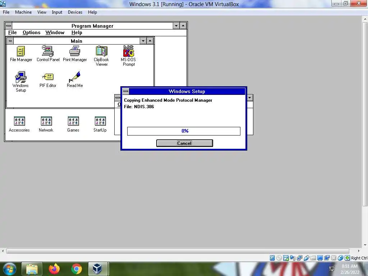Click VirtualBox horizontal scrollbar right arrow

pos(358,251)
